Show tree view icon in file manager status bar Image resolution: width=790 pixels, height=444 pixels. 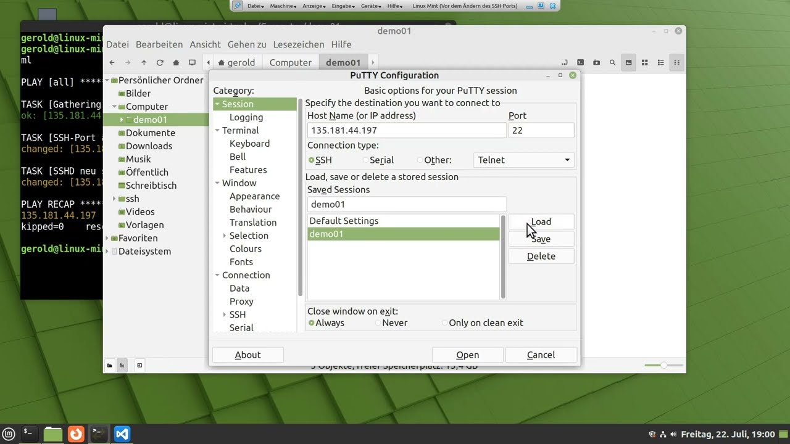pyautogui.click(x=122, y=365)
